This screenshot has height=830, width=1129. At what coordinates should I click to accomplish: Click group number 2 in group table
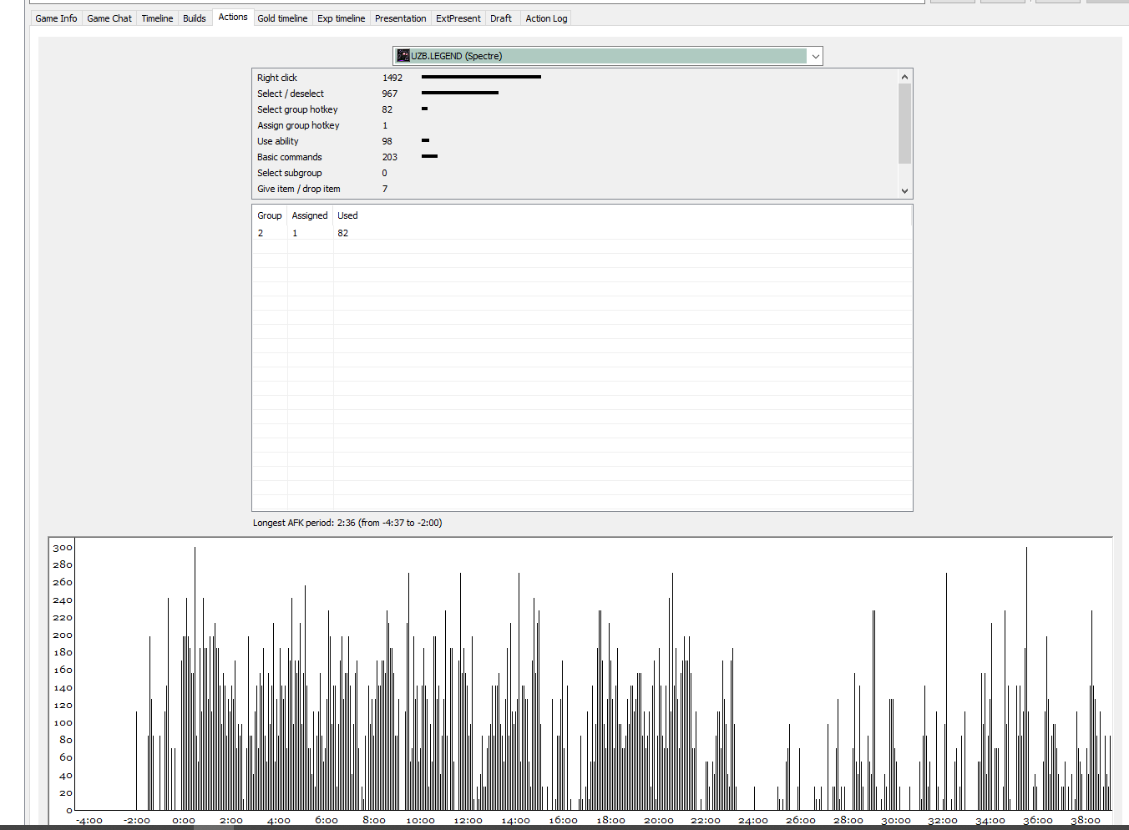tap(261, 233)
